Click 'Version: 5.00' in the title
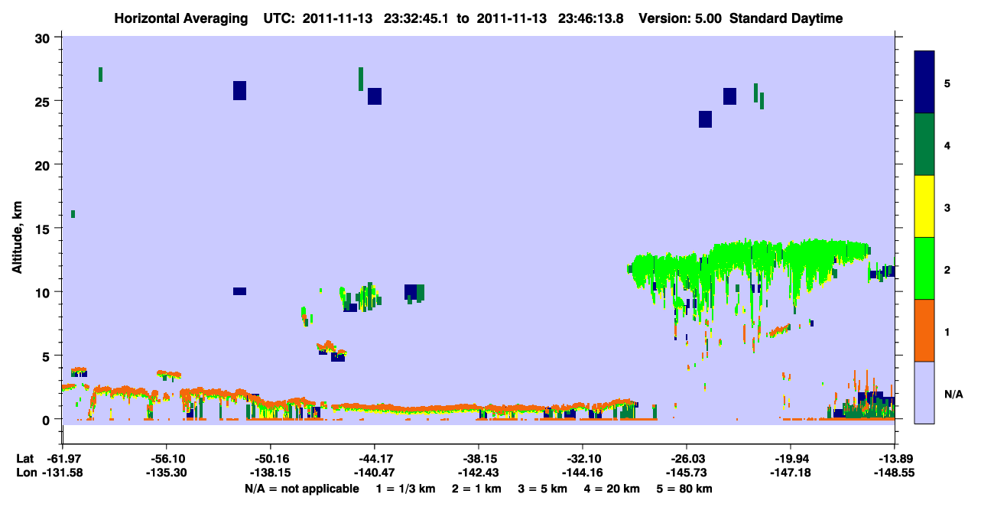 click(x=679, y=18)
